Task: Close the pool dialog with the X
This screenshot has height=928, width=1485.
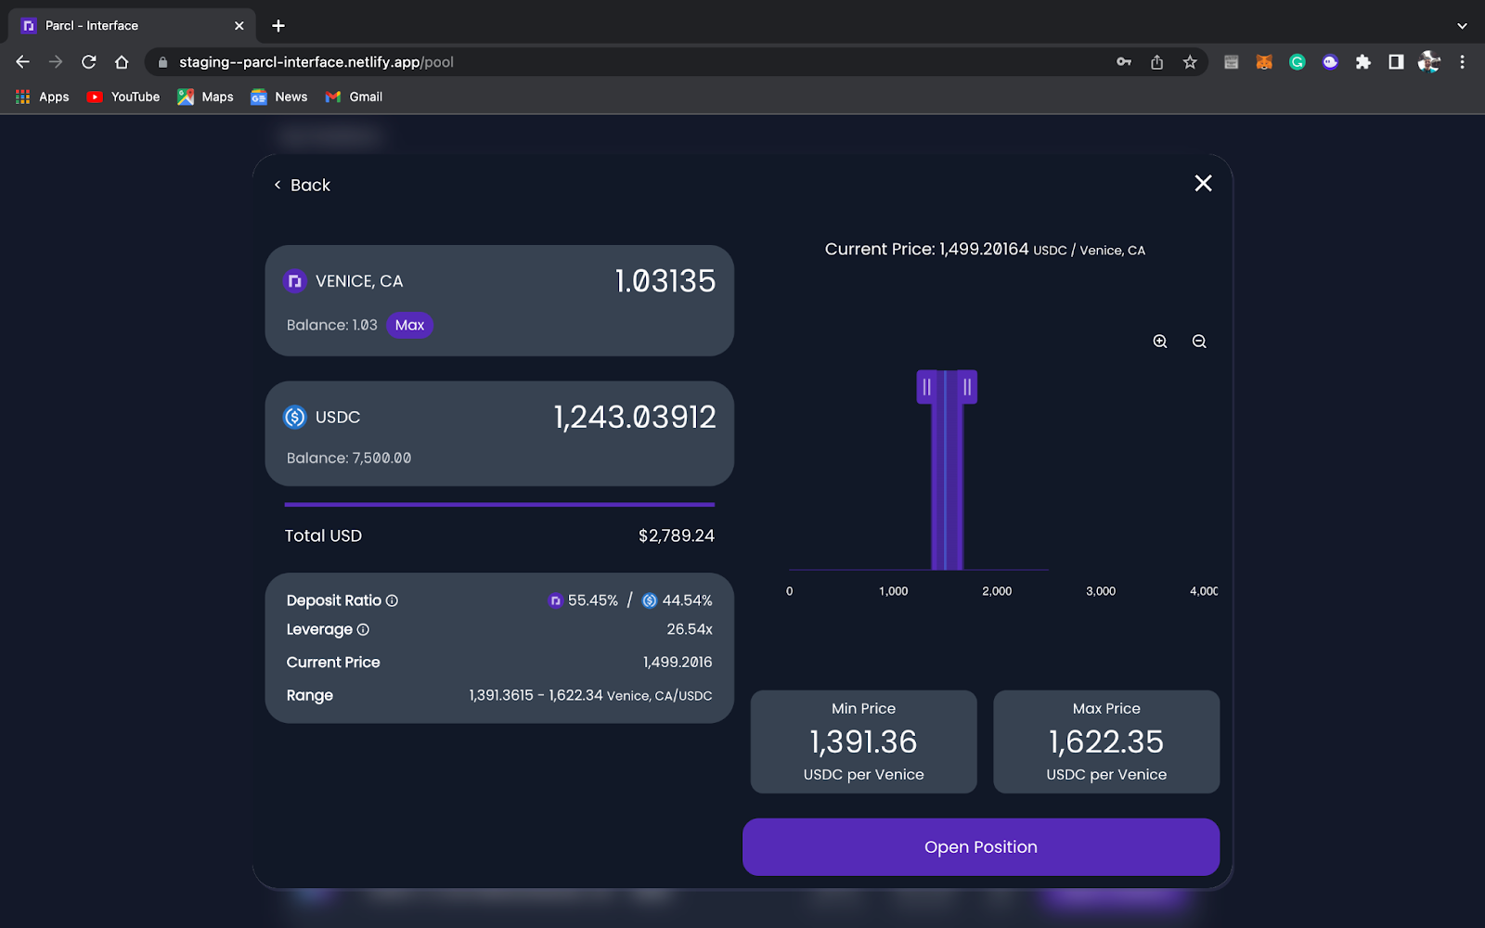Action: pos(1203,184)
